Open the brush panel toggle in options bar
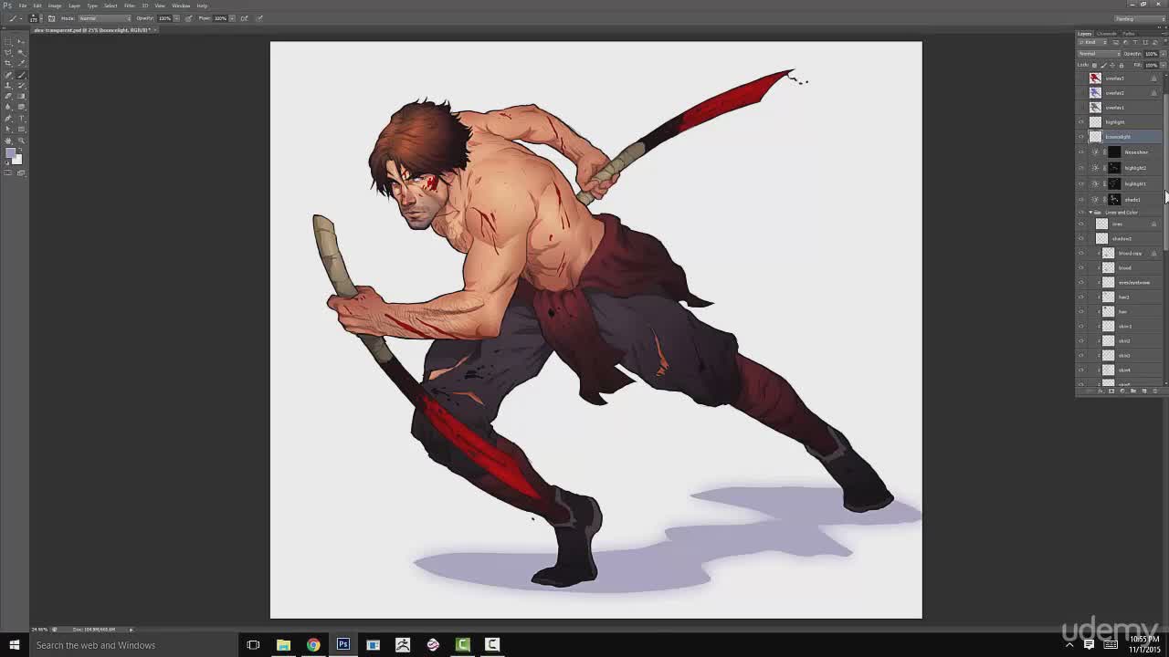Image resolution: width=1169 pixels, height=657 pixels. click(51, 18)
